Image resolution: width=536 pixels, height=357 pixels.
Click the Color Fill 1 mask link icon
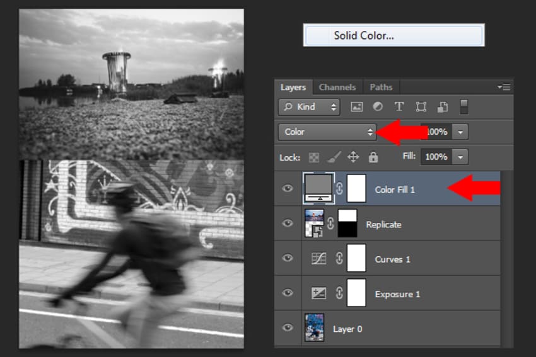pos(339,188)
